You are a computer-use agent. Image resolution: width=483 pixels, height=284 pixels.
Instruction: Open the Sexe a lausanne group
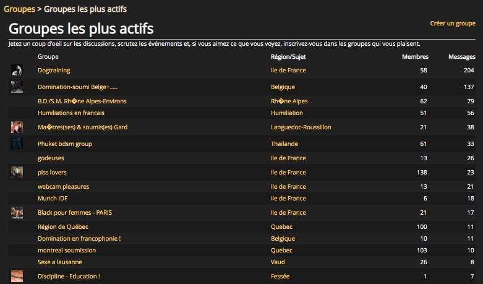click(x=60, y=262)
